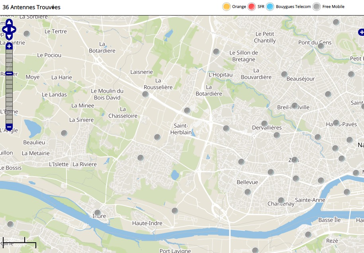This screenshot has height=253, width=364.
Task: Zoom out with the minus button
Action: click(x=9, y=126)
